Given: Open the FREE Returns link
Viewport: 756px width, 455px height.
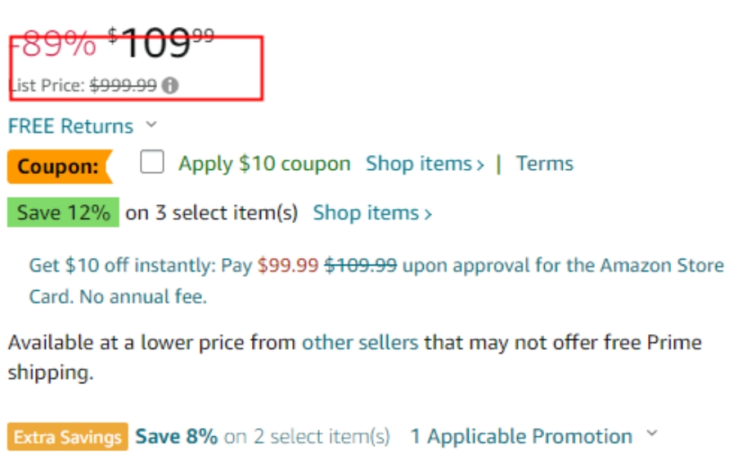Looking at the screenshot, I should click(70, 126).
